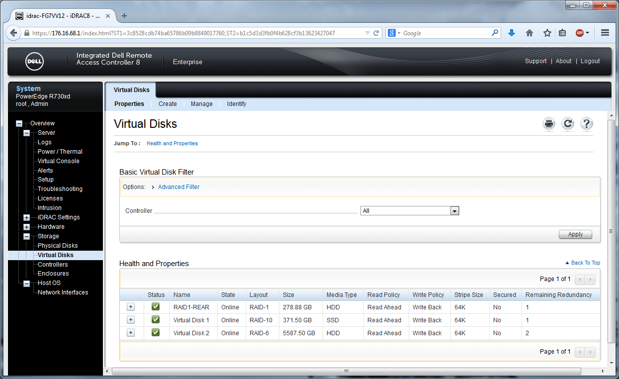Image resolution: width=619 pixels, height=379 pixels.
Task: Click the padlock site identity icon
Action: (27, 33)
